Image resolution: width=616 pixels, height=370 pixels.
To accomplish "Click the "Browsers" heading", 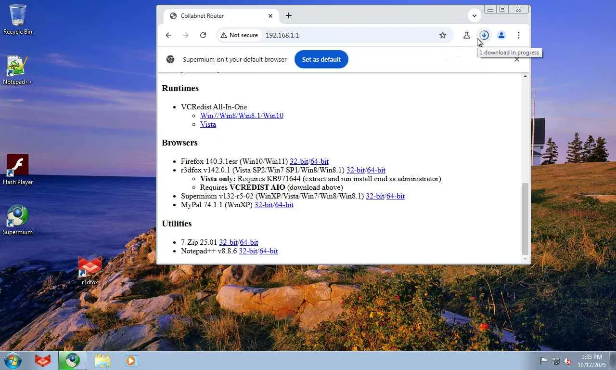I will coord(180,143).
